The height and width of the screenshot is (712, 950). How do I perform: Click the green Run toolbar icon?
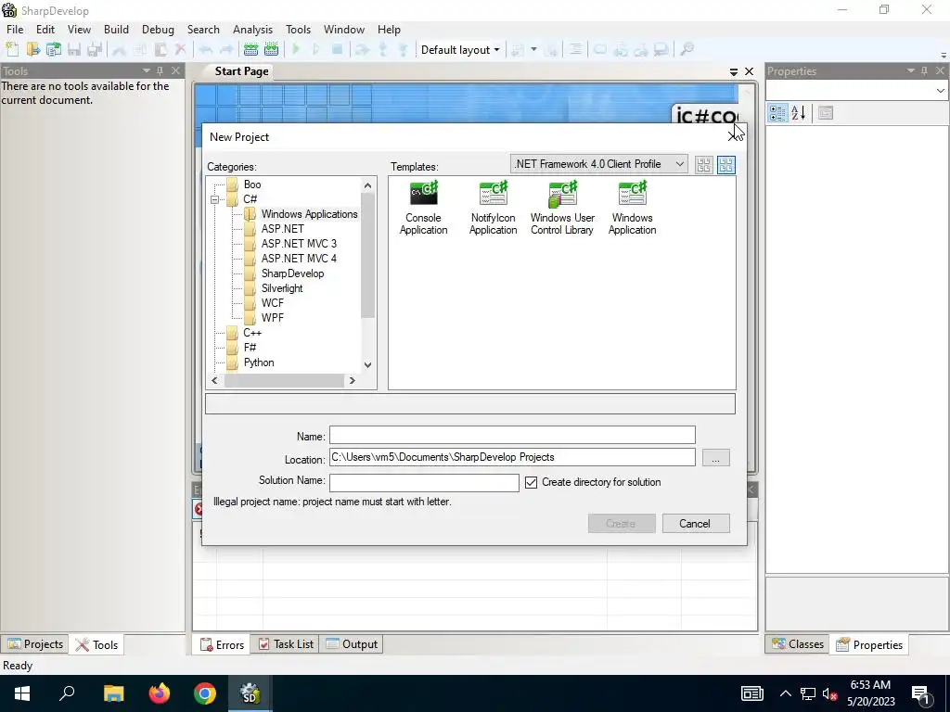296,50
